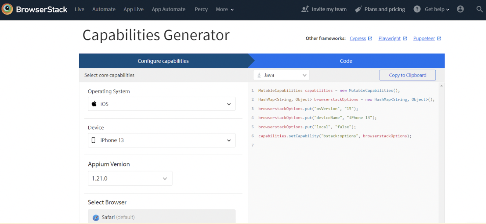
Task: Open the Playwright framework link
Action: tap(389, 38)
